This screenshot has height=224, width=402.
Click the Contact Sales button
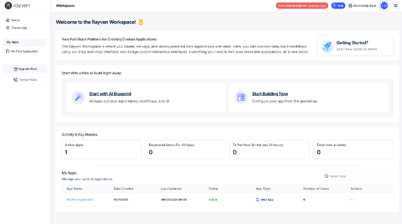(x=25, y=80)
